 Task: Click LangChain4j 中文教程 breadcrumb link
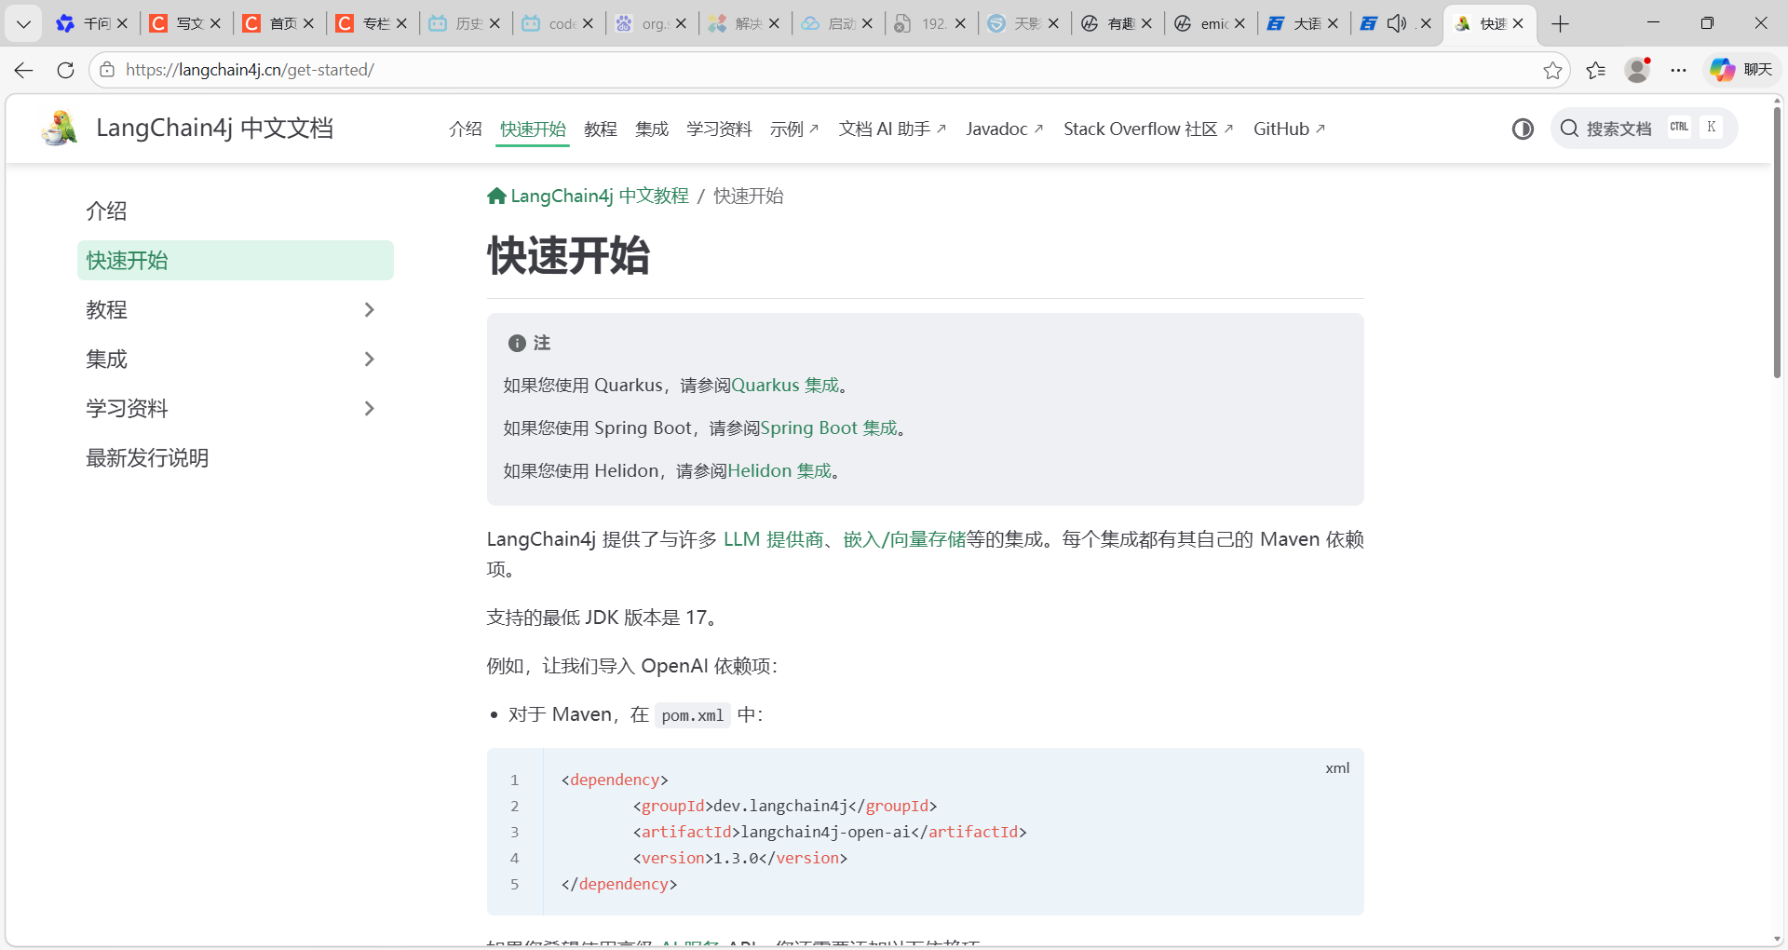pyautogui.click(x=600, y=196)
